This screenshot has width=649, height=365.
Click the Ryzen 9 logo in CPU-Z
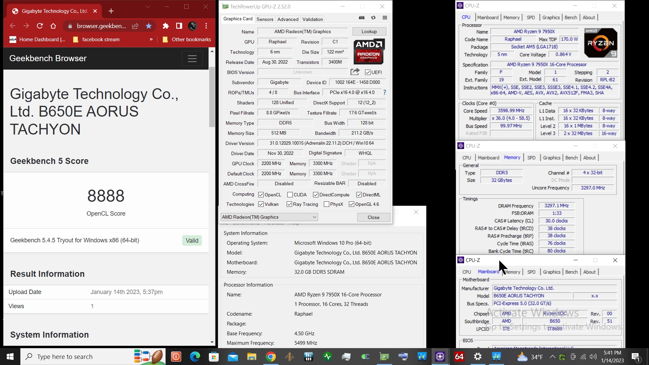click(x=601, y=43)
